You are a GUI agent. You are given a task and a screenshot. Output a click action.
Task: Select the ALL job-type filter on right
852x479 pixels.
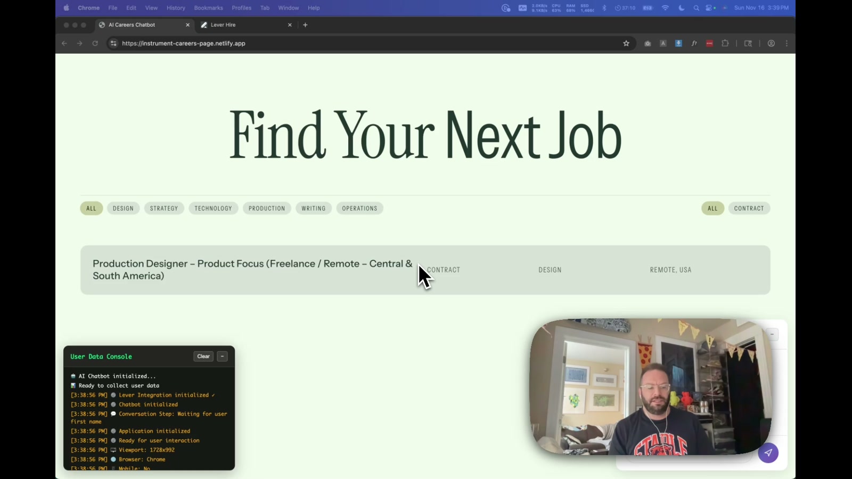(x=712, y=209)
